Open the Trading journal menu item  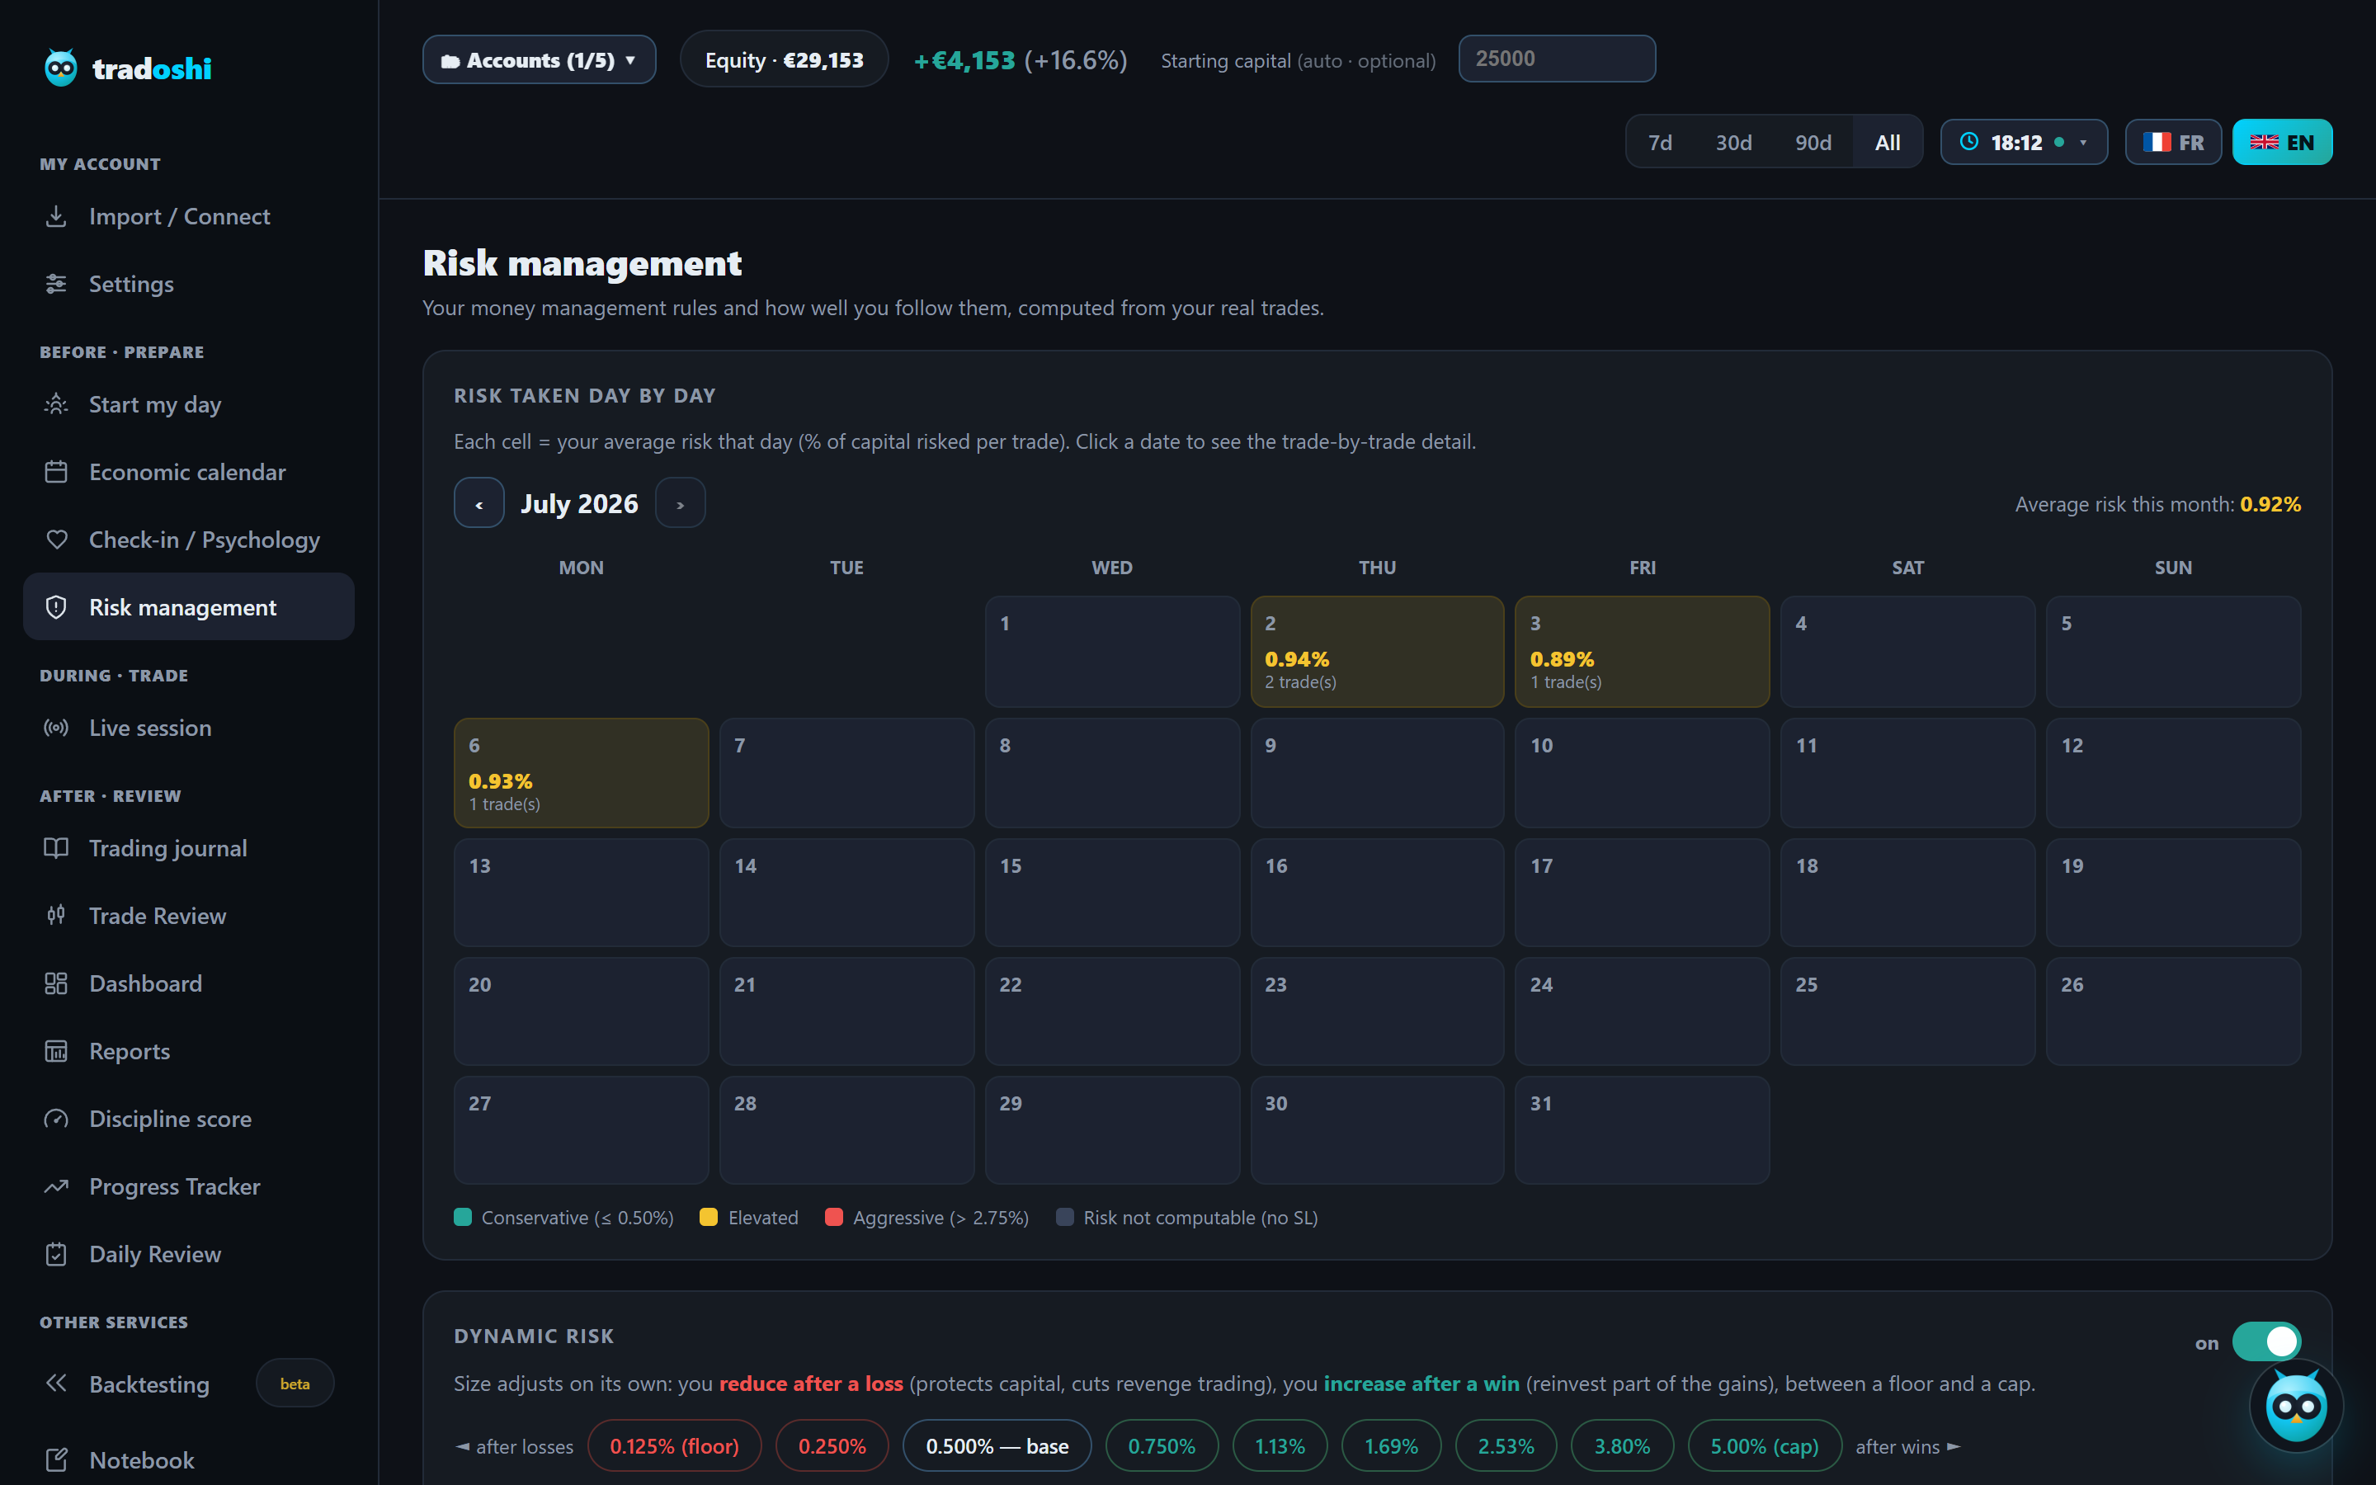click(x=188, y=849)
